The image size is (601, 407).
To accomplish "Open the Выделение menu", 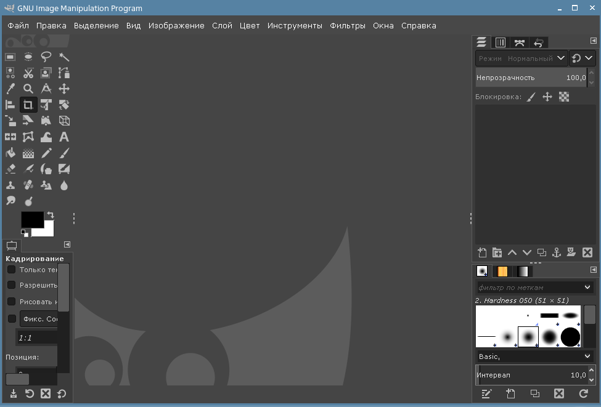I will point(96,26).
